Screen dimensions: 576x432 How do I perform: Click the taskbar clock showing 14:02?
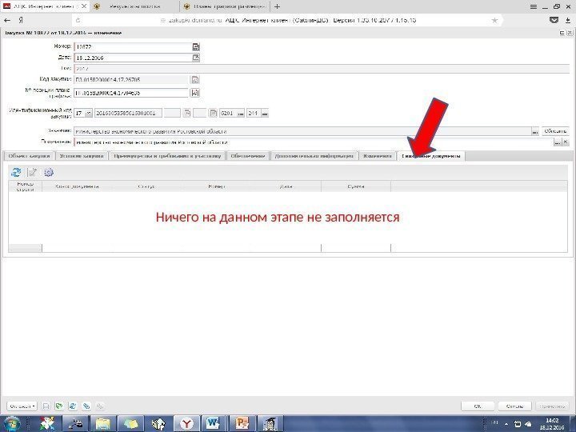pos(552,424)
